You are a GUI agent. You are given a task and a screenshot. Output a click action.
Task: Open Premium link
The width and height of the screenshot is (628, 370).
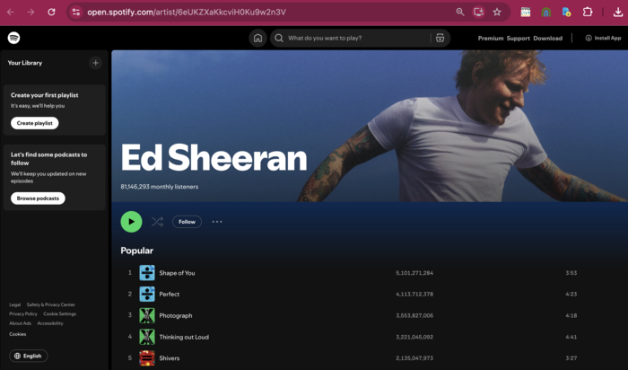click(491, 38)
